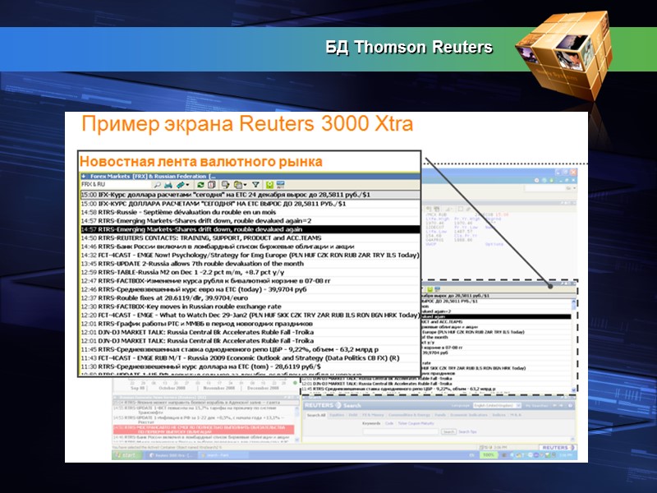Select the Equities tab in Reuters Search

(x=337, y=415)
